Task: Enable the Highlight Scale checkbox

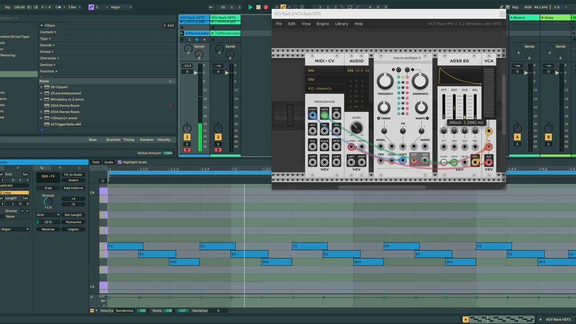Action: (120, 162)
